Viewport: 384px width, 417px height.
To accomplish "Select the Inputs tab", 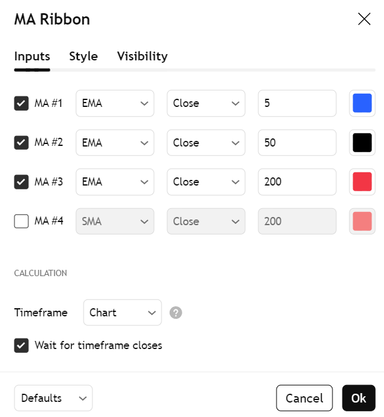I will [32, 57].
